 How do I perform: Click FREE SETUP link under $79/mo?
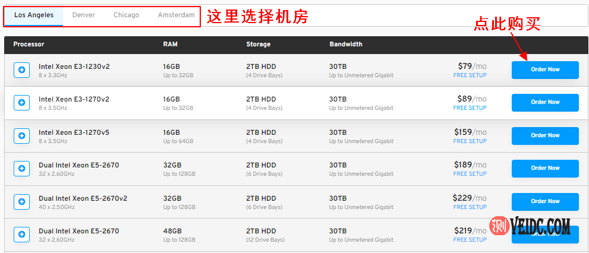click(470, 75)
